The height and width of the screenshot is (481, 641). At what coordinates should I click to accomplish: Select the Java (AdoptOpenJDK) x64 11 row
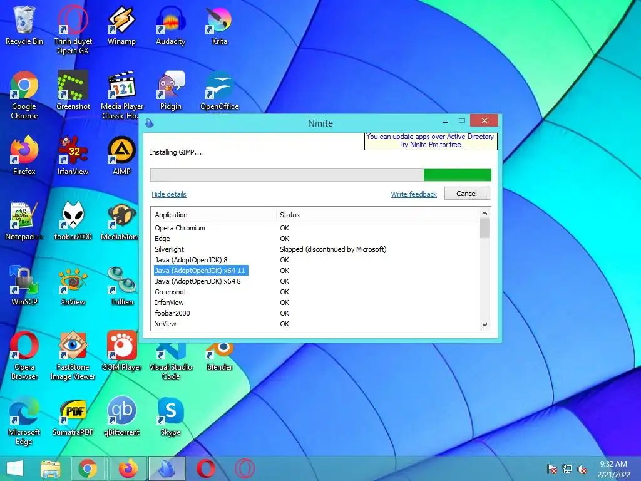click(315, 271)
